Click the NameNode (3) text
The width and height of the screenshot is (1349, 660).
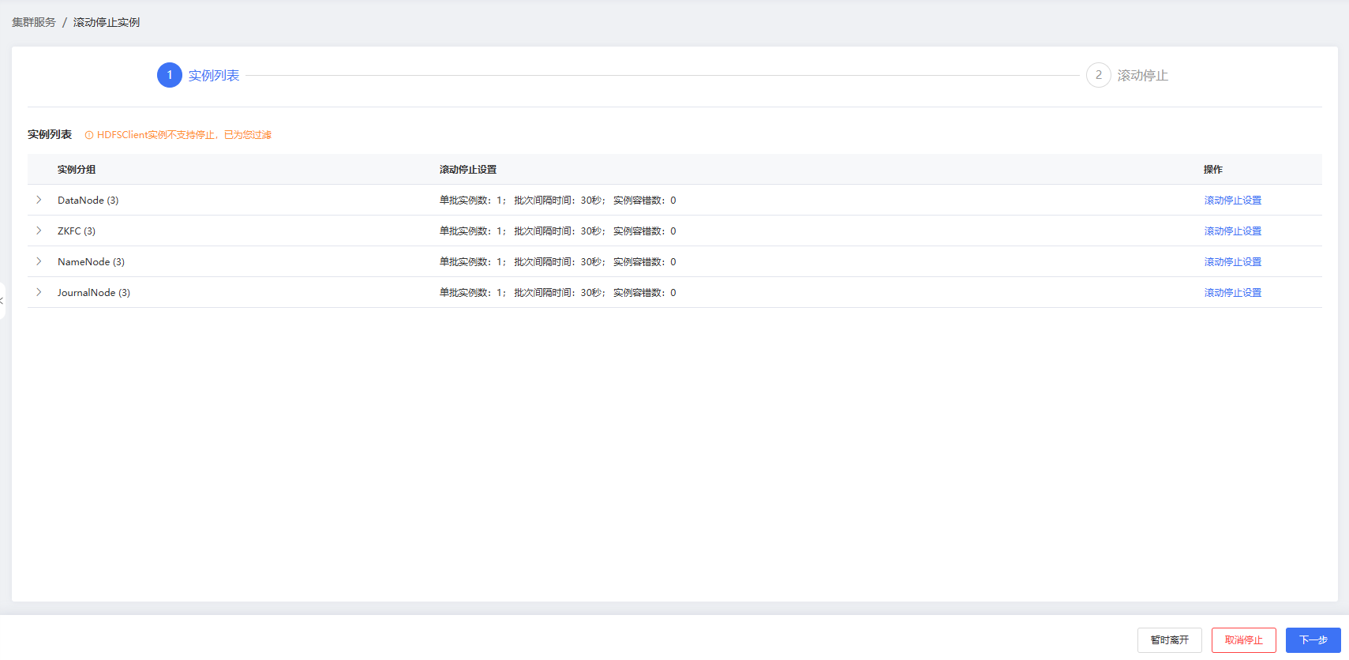(91, 262)
